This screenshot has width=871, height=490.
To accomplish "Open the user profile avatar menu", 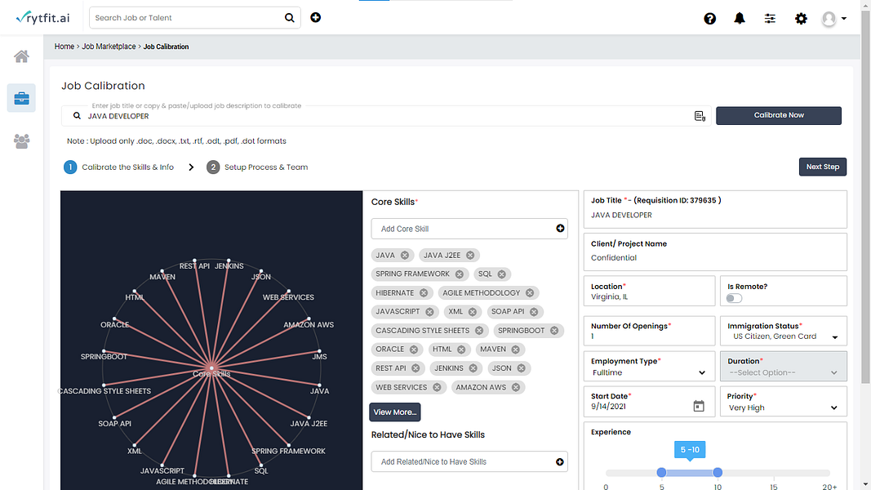I will click(833, 19).
